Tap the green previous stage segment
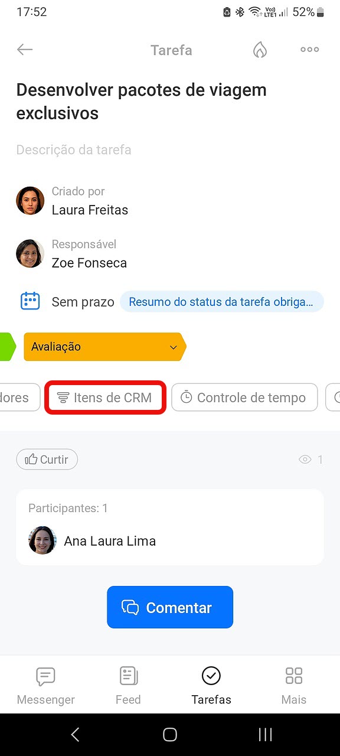 pyautogui.click(x=8, y=347)
